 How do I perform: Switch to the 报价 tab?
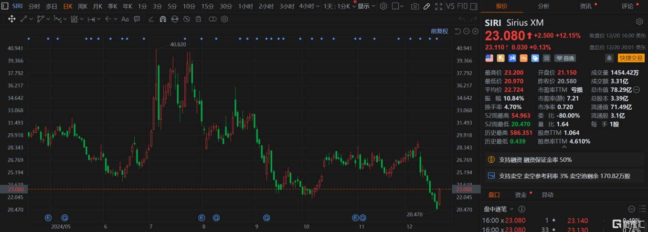[x=502, y=6]
